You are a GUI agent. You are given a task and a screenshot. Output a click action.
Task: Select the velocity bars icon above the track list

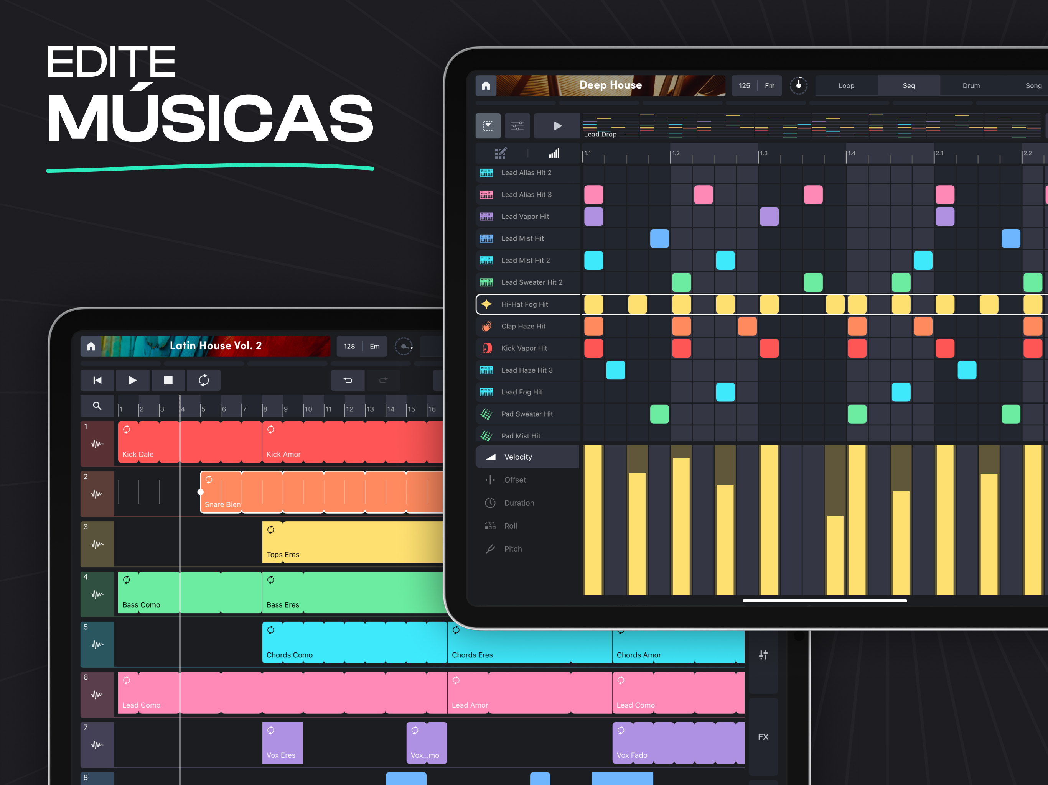click(x=554, y=153)
